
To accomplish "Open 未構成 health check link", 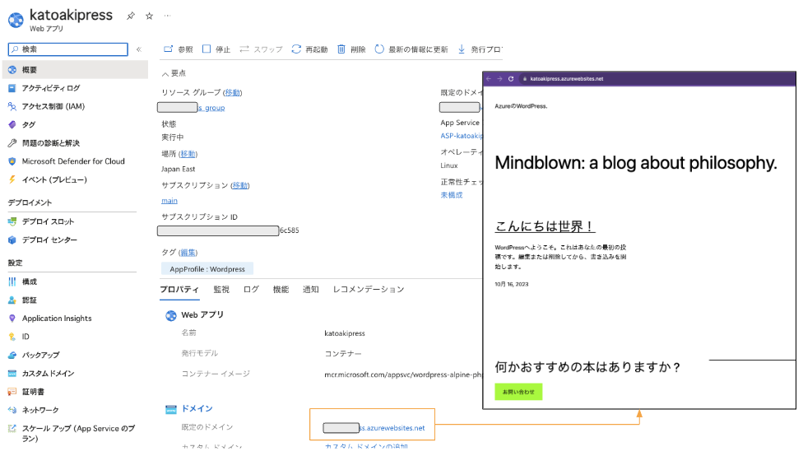I will (x=452, y=195).
